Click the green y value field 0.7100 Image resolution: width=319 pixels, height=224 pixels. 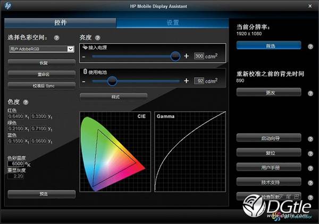pyautogui.click(x=39, y=129)
